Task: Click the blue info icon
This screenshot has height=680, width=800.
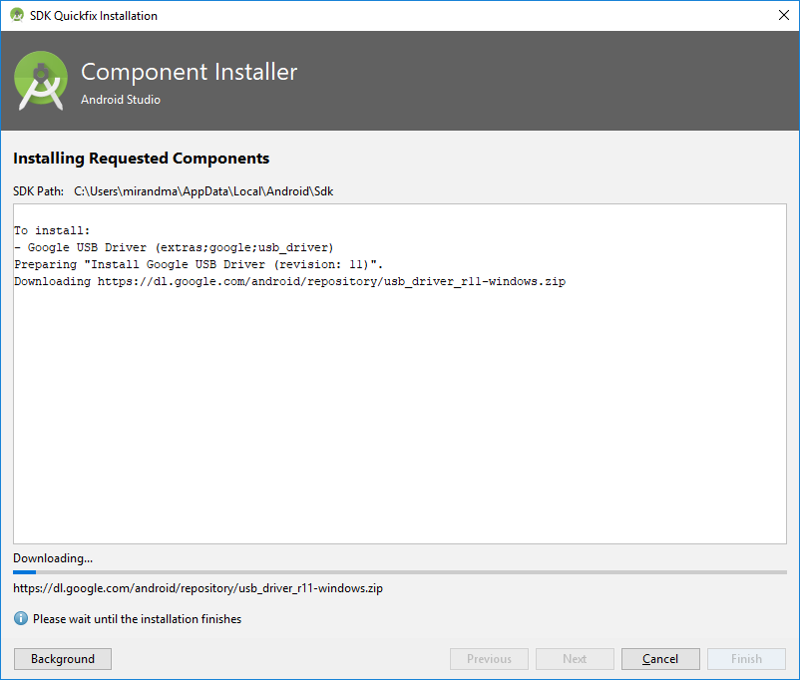Action: pos(21,619)
